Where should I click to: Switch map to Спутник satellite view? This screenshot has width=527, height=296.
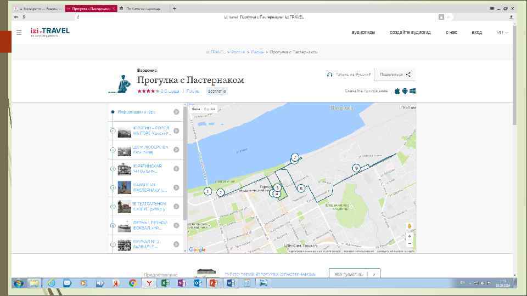tap(209, 109)
